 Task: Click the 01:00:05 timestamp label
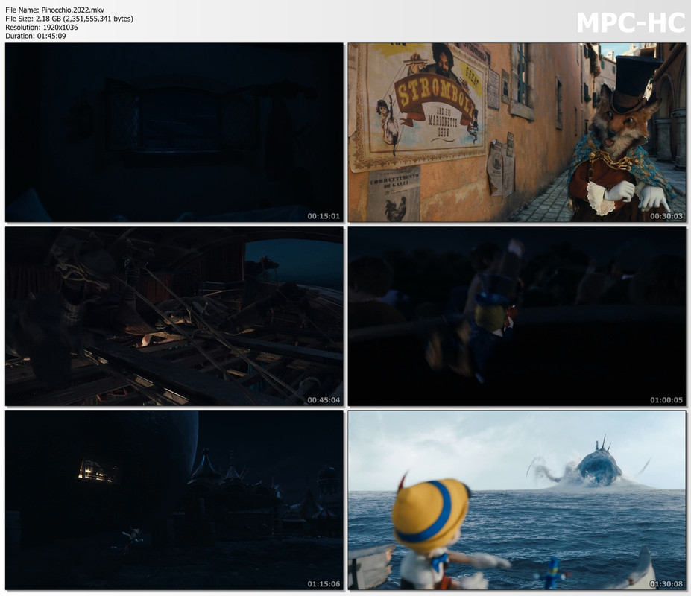pos(666,400)
